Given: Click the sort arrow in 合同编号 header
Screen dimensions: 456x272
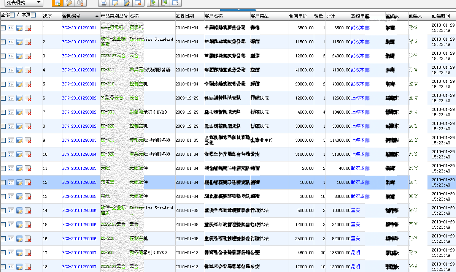Looking at the screenshot, I should [x=97, y=16].
